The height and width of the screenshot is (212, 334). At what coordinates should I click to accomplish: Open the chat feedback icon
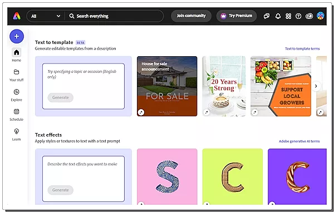[267, 16]
